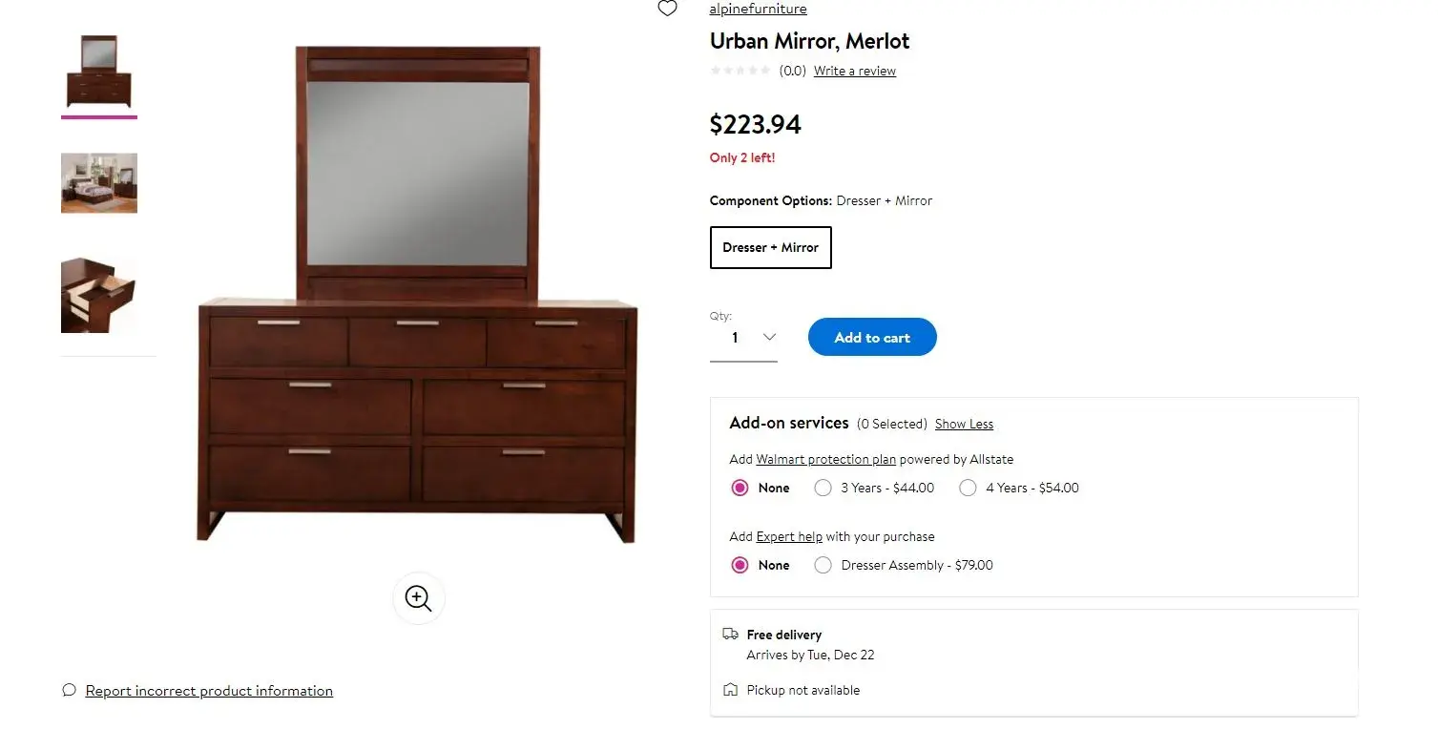Image resolution: width=1438 pixels, height=729 pixels.
Task: Click the heart wishlist icon
Action: tap(668, 9)
